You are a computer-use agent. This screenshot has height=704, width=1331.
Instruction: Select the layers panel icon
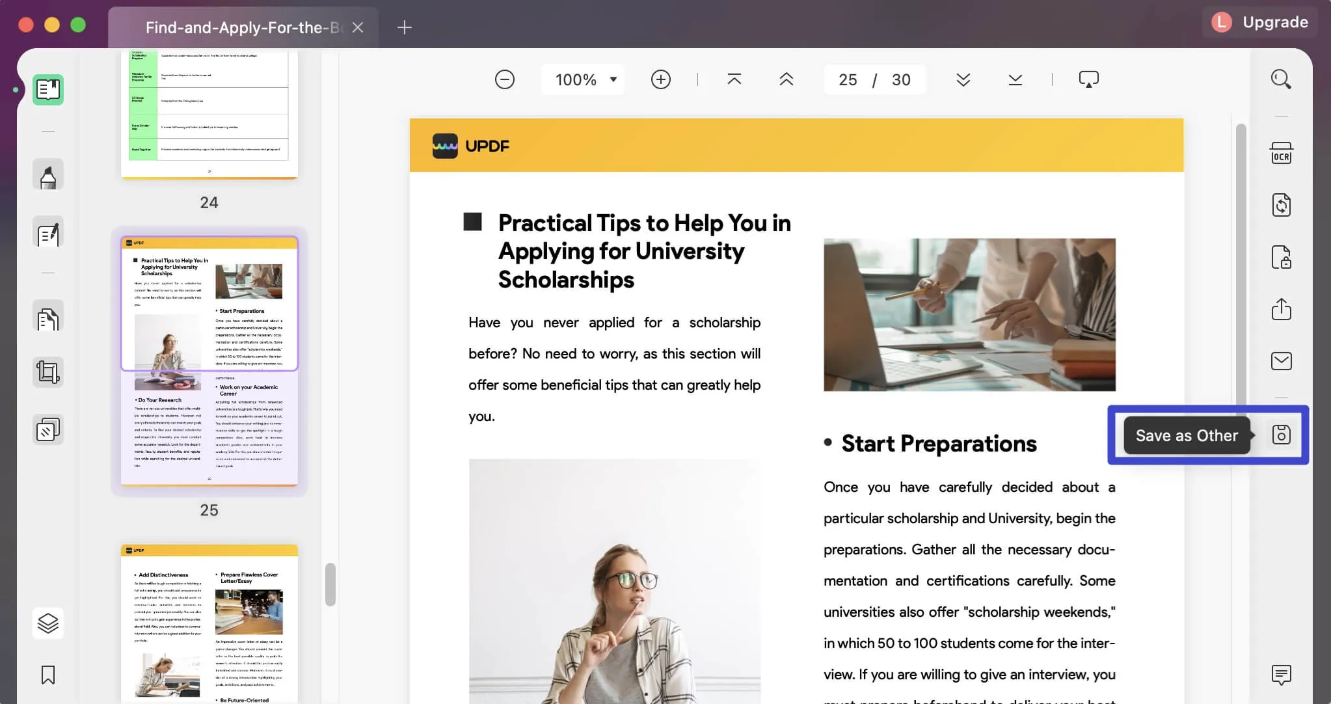click(x=48, y=623)
